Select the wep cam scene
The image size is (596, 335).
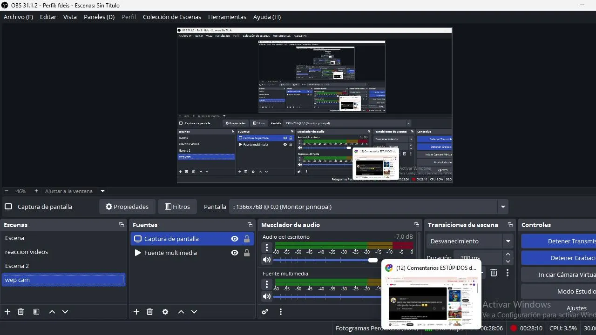coord(63,280)
